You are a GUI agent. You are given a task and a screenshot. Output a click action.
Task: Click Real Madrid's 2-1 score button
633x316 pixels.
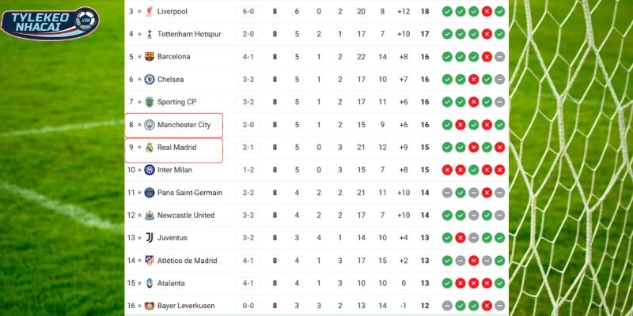tap(248, 148)
